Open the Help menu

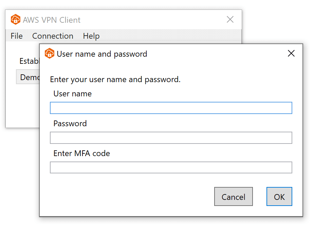pos(91,36)
